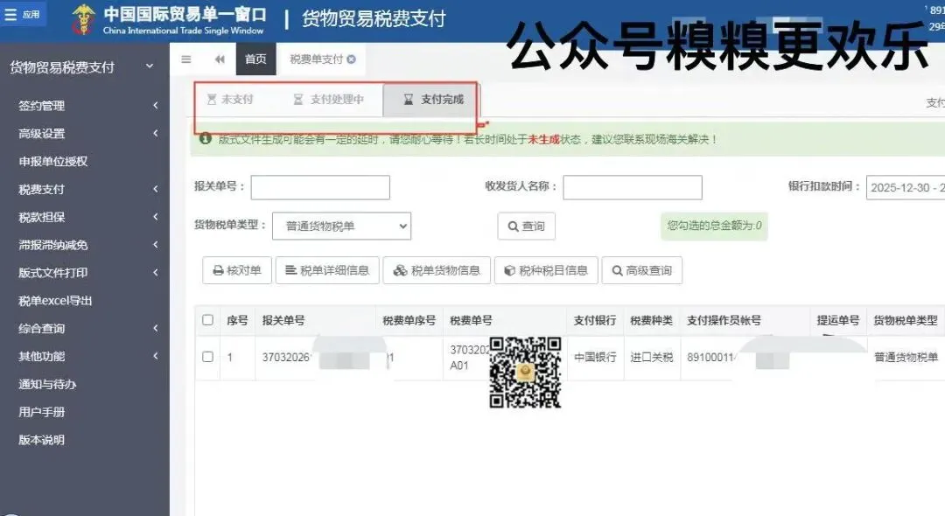Open 税单excel导出 in sidebar

[55, 301]
